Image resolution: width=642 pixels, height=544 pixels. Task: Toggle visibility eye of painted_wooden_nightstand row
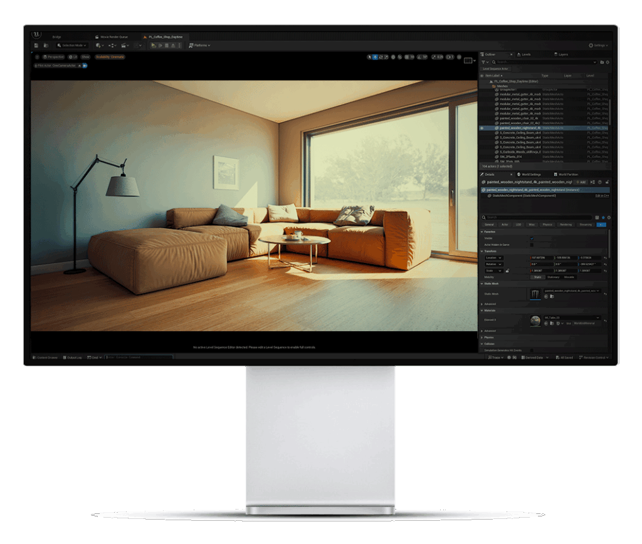482,128
